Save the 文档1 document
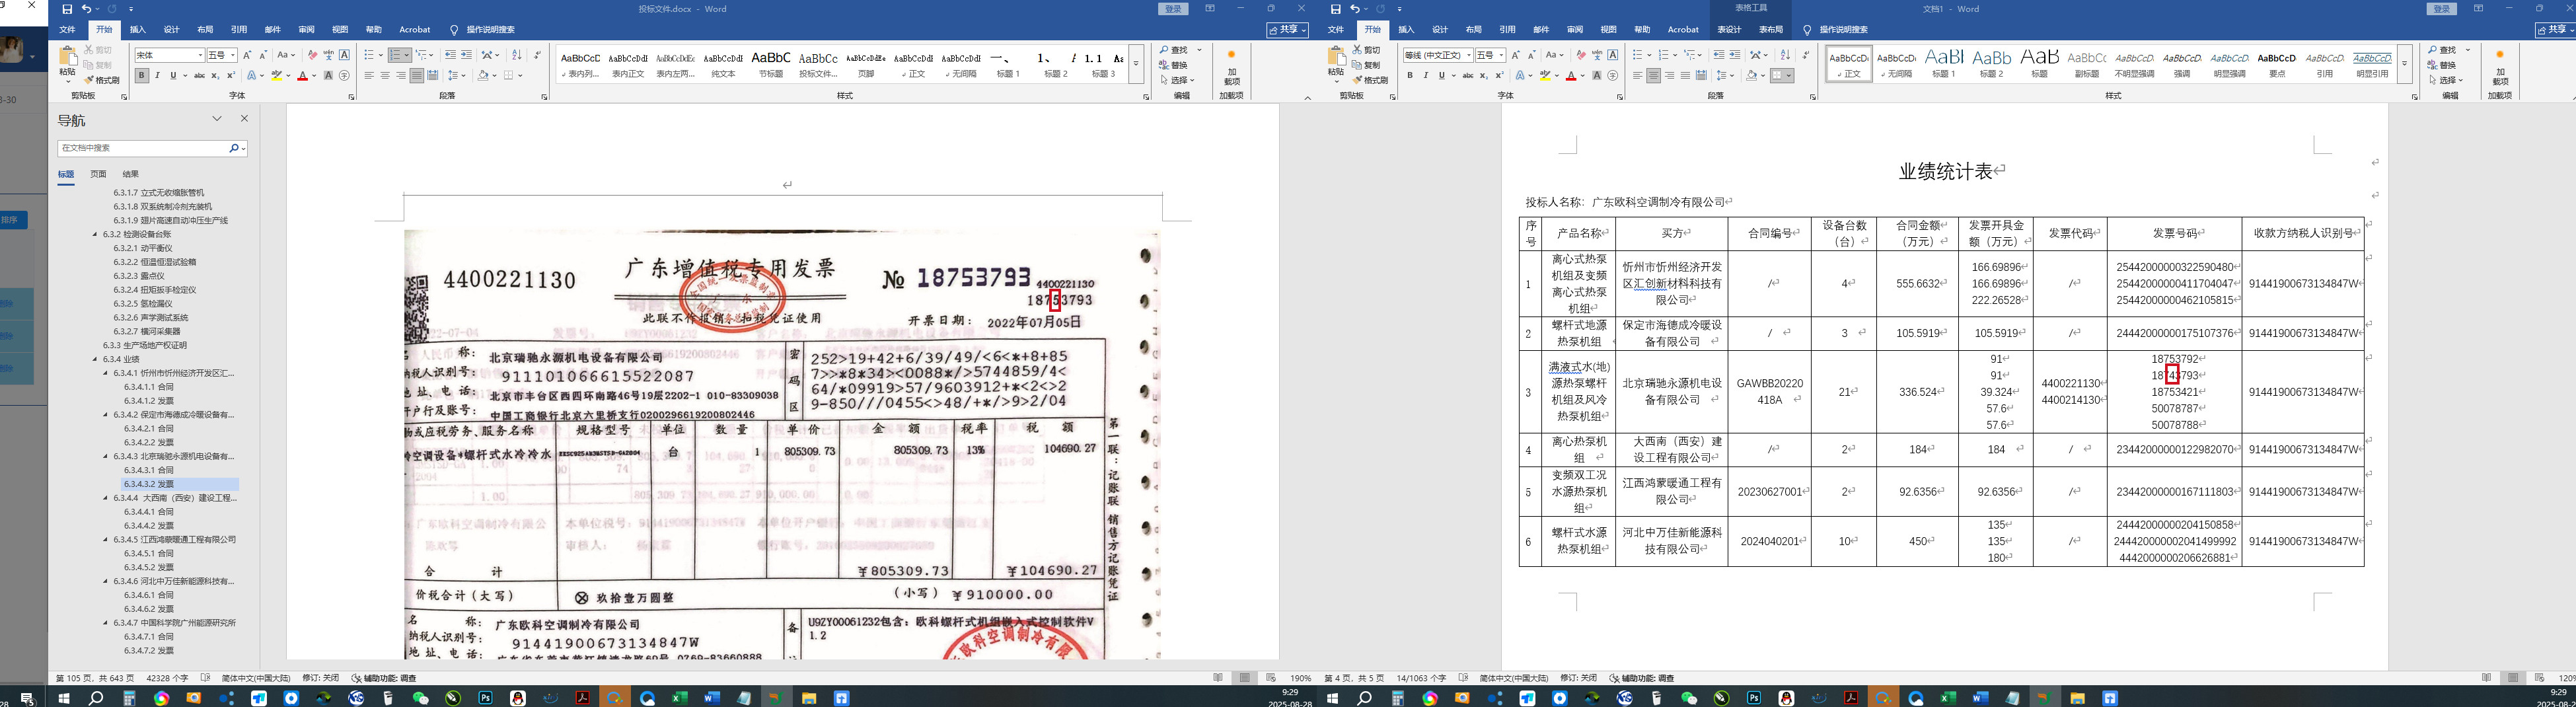Screen dimensions: 2576x707 tap(1335, 9)
